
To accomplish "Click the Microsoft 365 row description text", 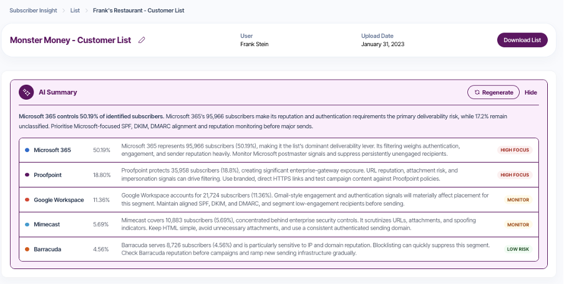I will (x=291, y=150).
